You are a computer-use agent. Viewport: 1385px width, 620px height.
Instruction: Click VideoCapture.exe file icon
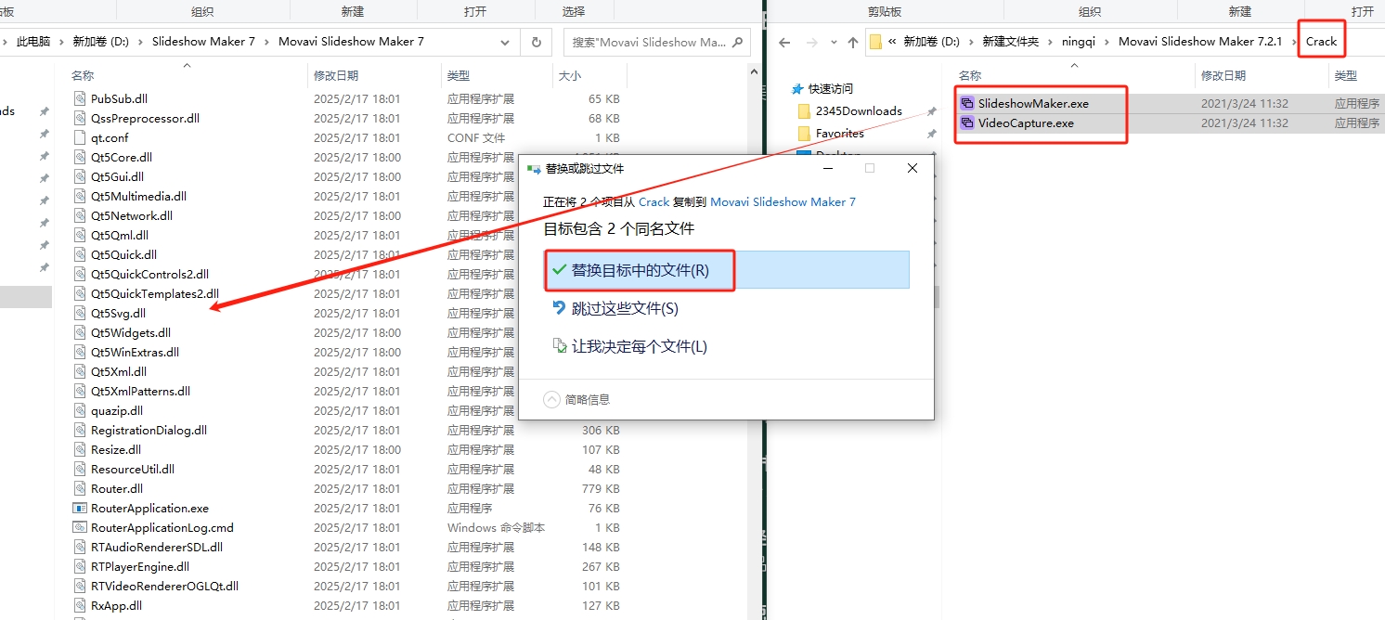coord(967,123)
